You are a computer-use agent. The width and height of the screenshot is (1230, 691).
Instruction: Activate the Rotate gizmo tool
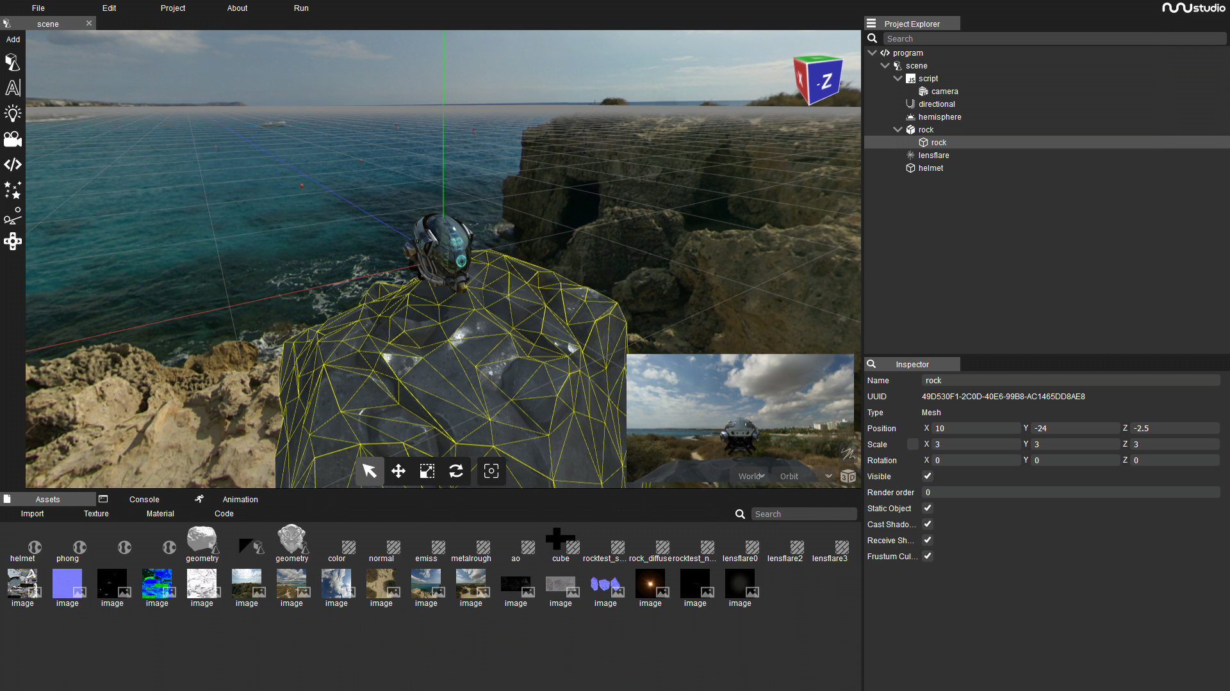[457, 471]
